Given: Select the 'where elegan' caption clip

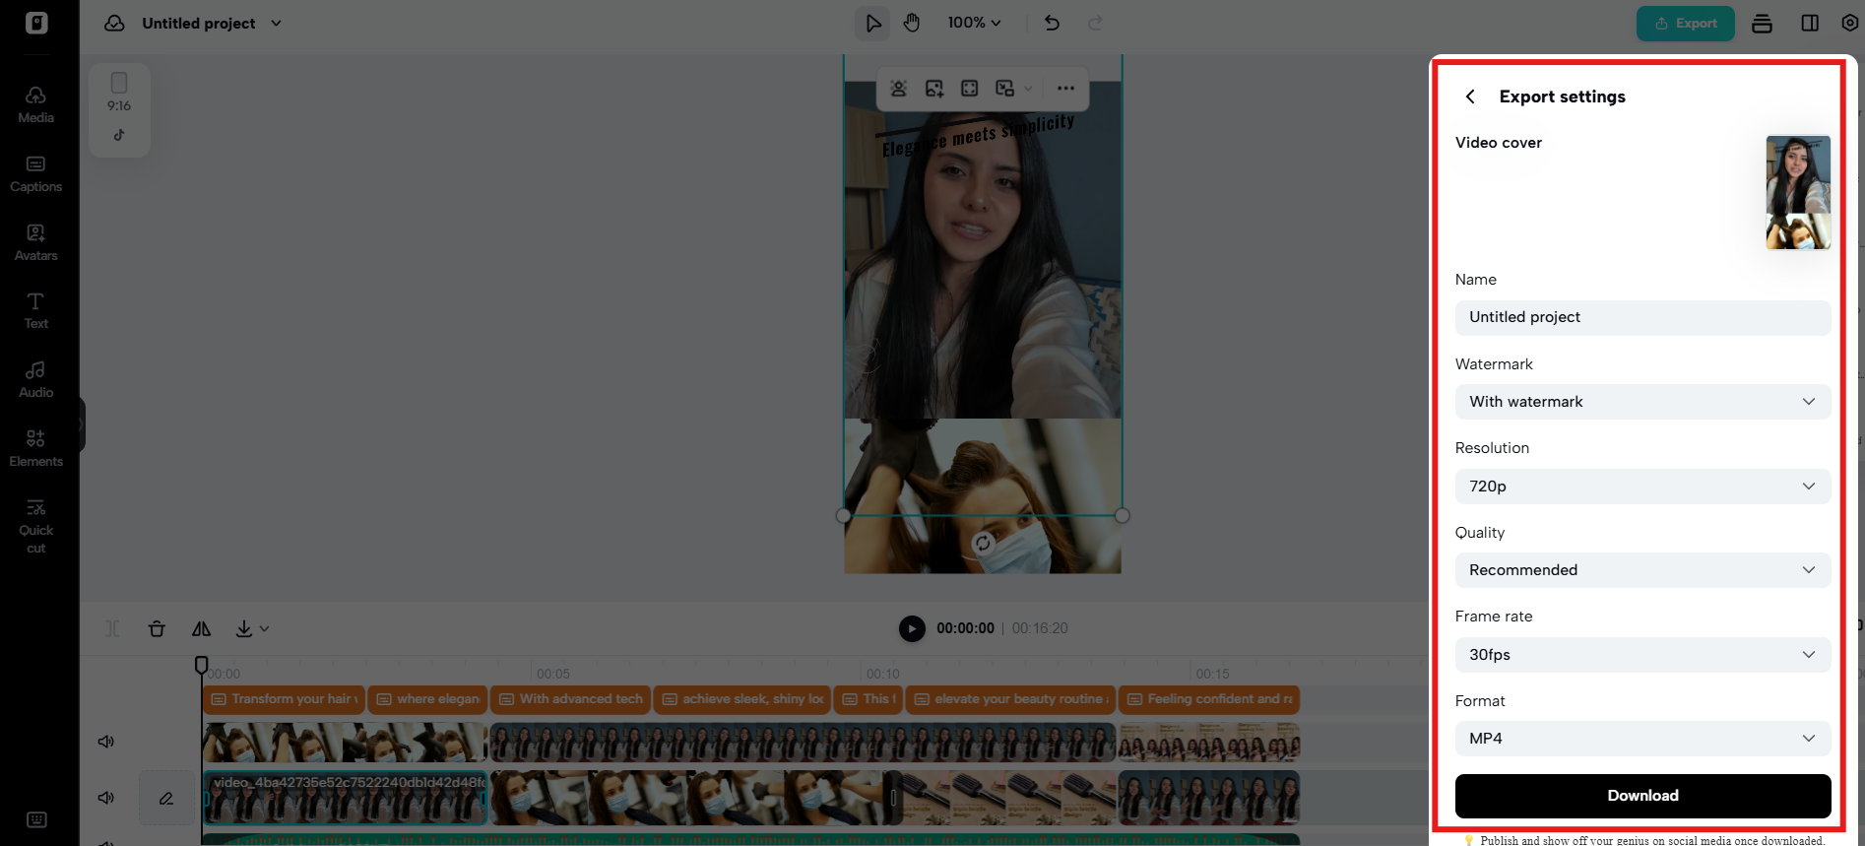Looking at the screenshot, I should 427,699.
